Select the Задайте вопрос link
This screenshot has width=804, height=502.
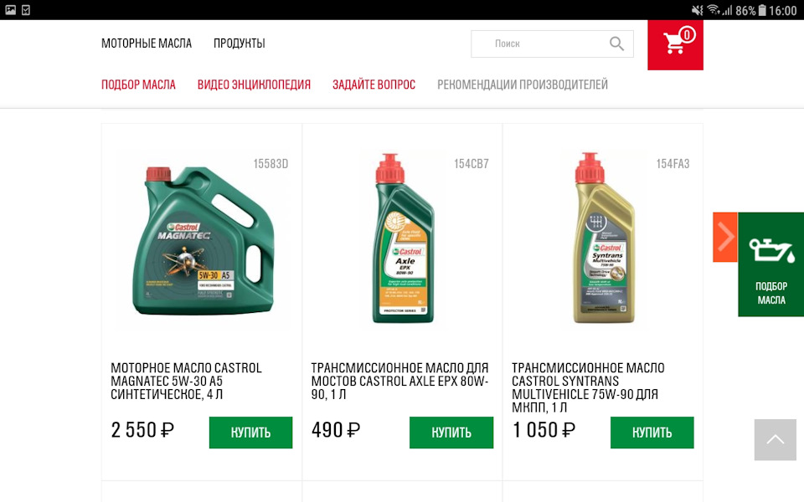coord(374,85)
